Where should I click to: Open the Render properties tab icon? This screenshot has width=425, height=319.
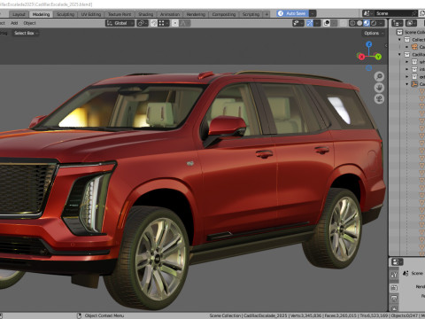coord(394,288)
